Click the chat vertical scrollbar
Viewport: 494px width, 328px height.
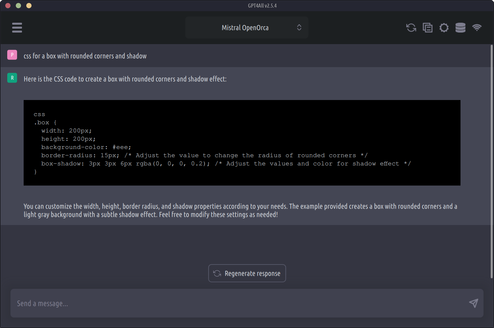point(492,161)
